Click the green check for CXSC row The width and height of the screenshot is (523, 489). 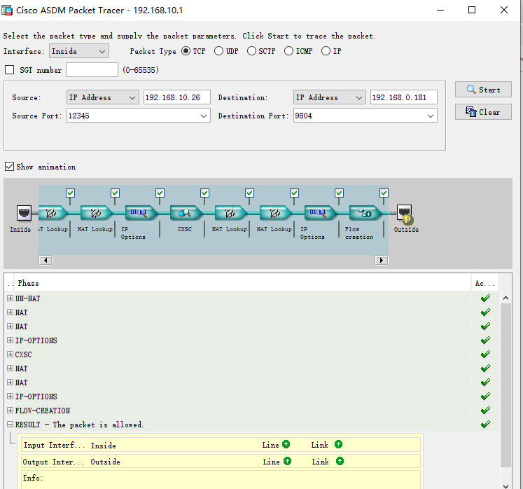click(485, 354)
